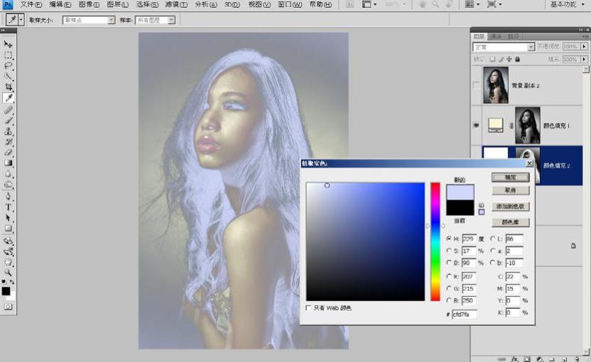The height and width of the screenshot is (362, 591).
Task: Switch to the 通道 channels tab
Action: coord(496,37)
